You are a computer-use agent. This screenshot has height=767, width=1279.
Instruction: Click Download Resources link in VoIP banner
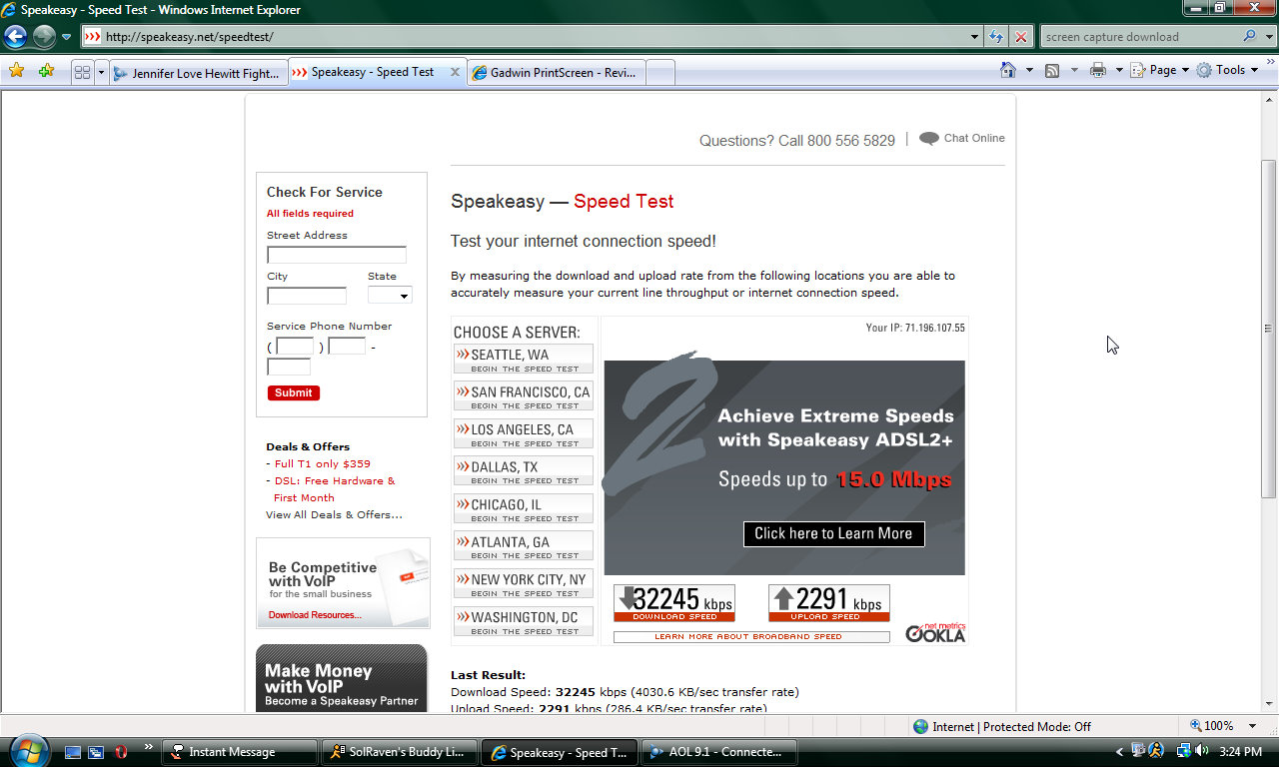[x=315, y=615]
